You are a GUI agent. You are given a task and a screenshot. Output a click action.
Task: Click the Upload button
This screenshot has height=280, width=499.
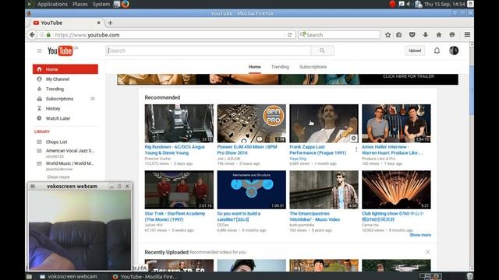(415, 51)
